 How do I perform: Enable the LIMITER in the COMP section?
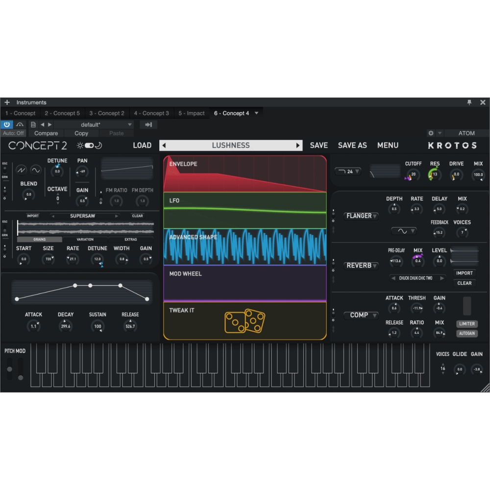466,324
